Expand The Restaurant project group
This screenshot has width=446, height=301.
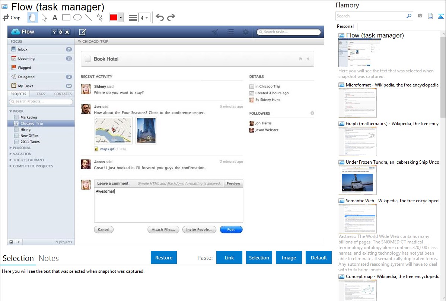[x=10, y=160]
